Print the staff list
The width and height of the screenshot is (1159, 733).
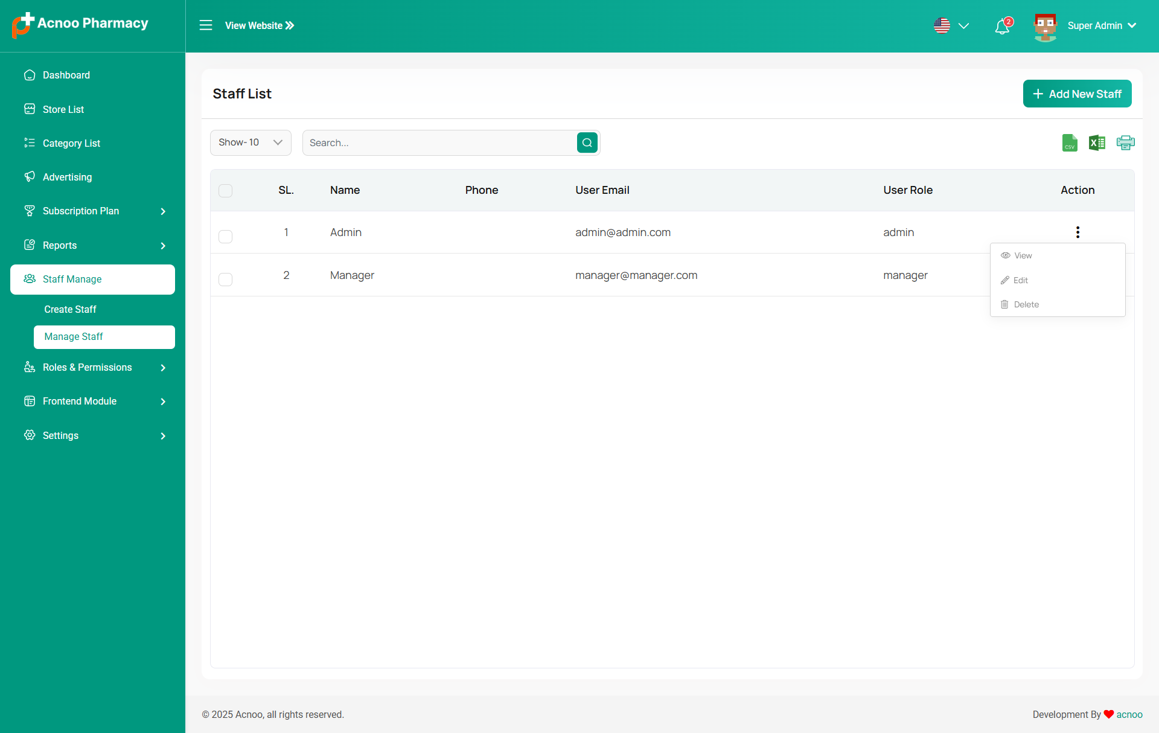click(x=1125, y=143)
